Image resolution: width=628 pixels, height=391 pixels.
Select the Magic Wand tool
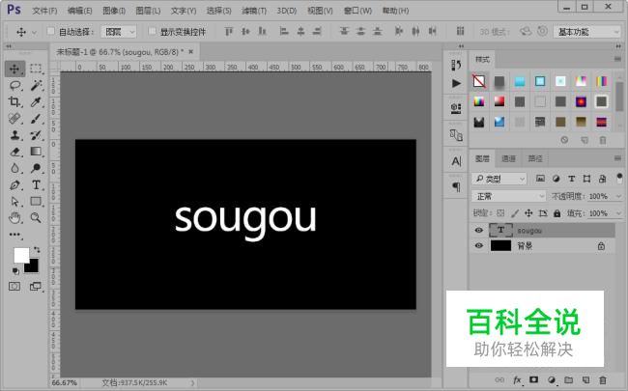pyautogui.click(x=36, y=85)
